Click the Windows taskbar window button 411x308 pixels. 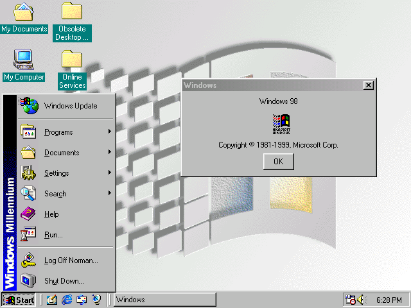[164, 300]
